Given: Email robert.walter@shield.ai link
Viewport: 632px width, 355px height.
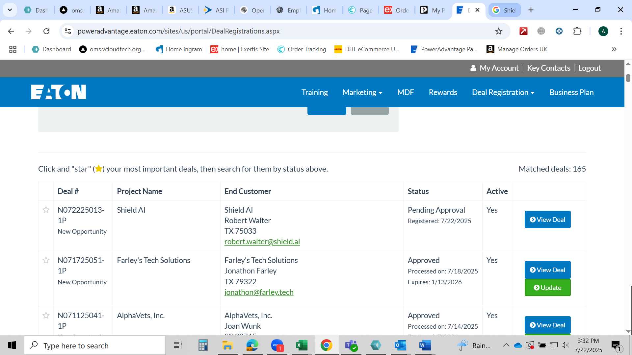Looking at the screenshot, I should click(262, 242).
